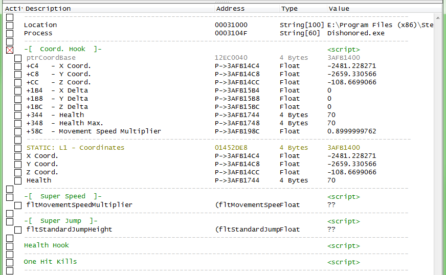Freeze the +C8 Y Coord. value
The image size is (446, 275).
[18, 75]
